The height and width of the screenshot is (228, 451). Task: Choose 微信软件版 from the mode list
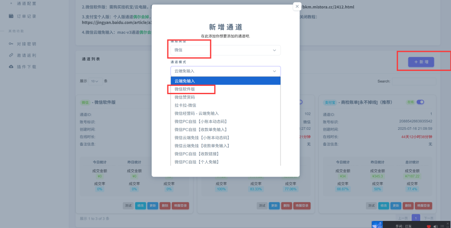225,89
